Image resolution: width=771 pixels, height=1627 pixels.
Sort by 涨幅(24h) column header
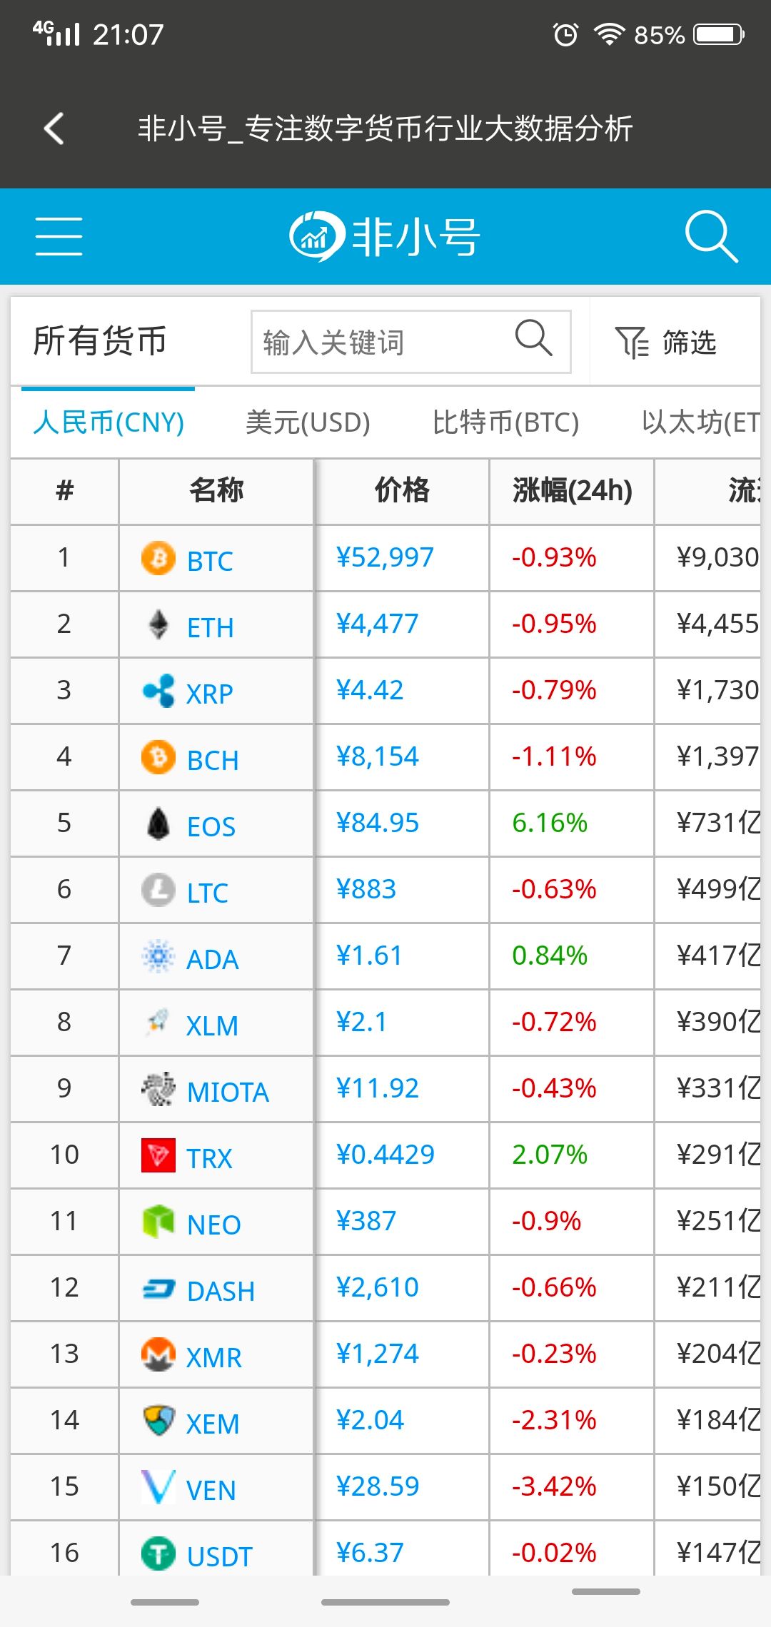(572, 491)
